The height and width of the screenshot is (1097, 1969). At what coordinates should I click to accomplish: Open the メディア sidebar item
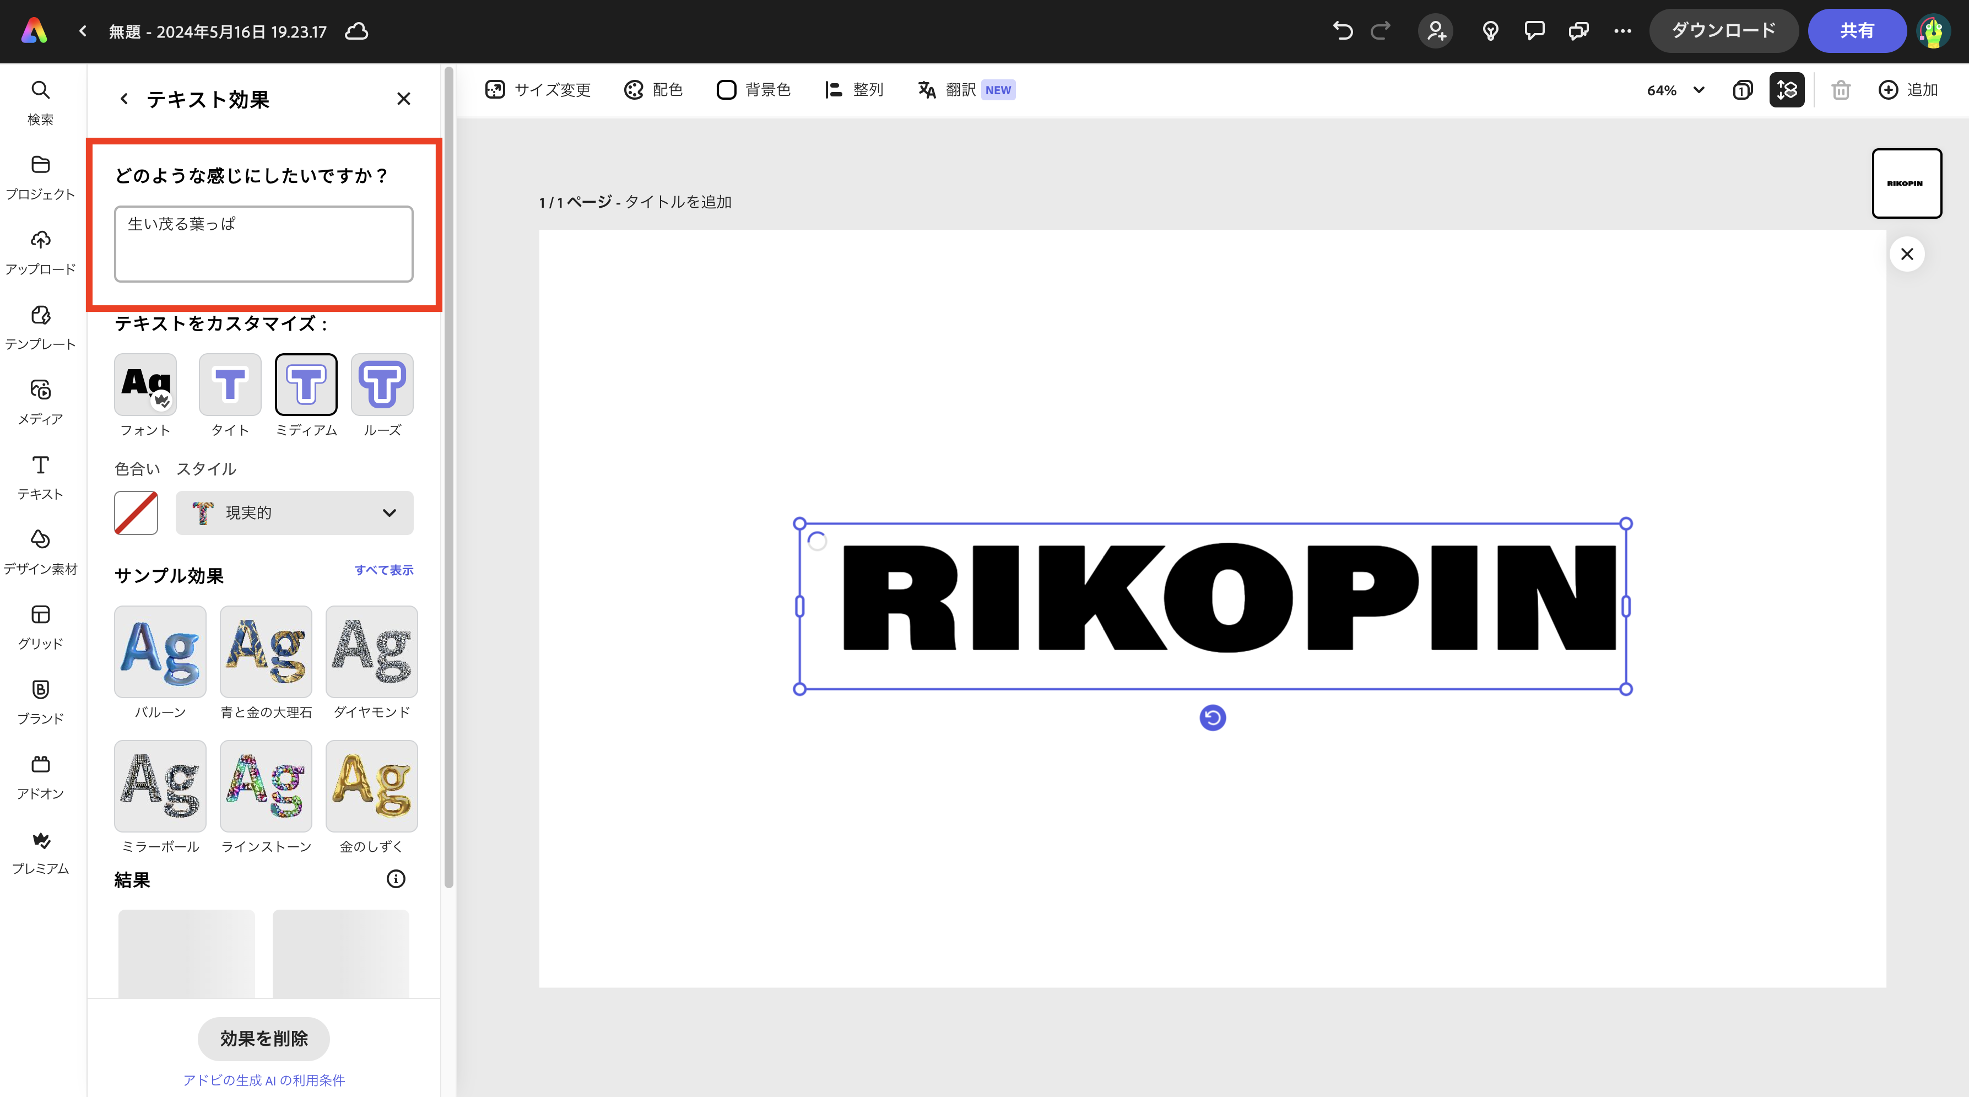pos(41,402)
